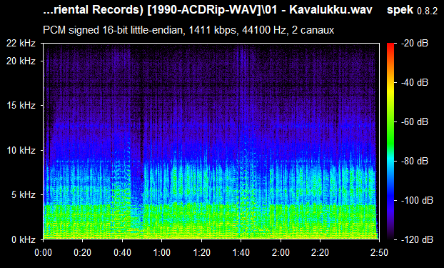The width and height of the screenshot is (444, 268).
Task: Click the red top of color scale bar
Action: pos(390,46)
